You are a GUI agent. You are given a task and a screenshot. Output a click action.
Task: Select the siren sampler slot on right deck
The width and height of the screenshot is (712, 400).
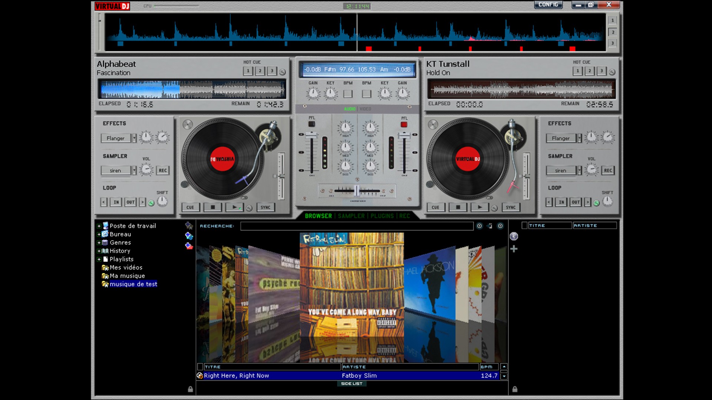point(561,170)
